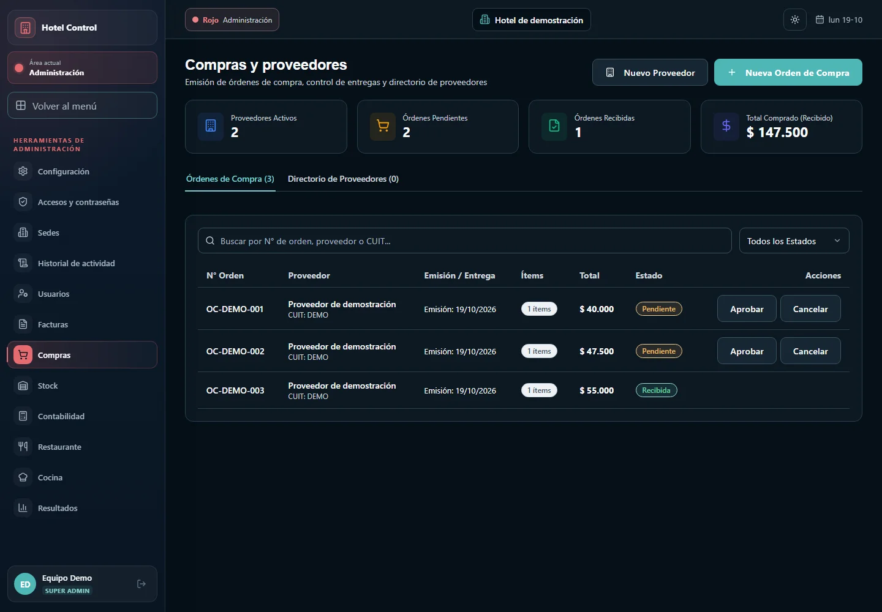Click the Proveedores Activos building icon

(x=211, y=126)
